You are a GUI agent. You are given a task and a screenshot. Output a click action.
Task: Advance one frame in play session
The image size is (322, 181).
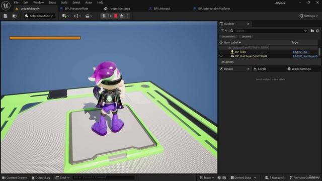[110, 16]
